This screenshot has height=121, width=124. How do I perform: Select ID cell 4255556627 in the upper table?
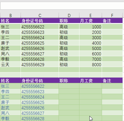[x=40, y=54]
